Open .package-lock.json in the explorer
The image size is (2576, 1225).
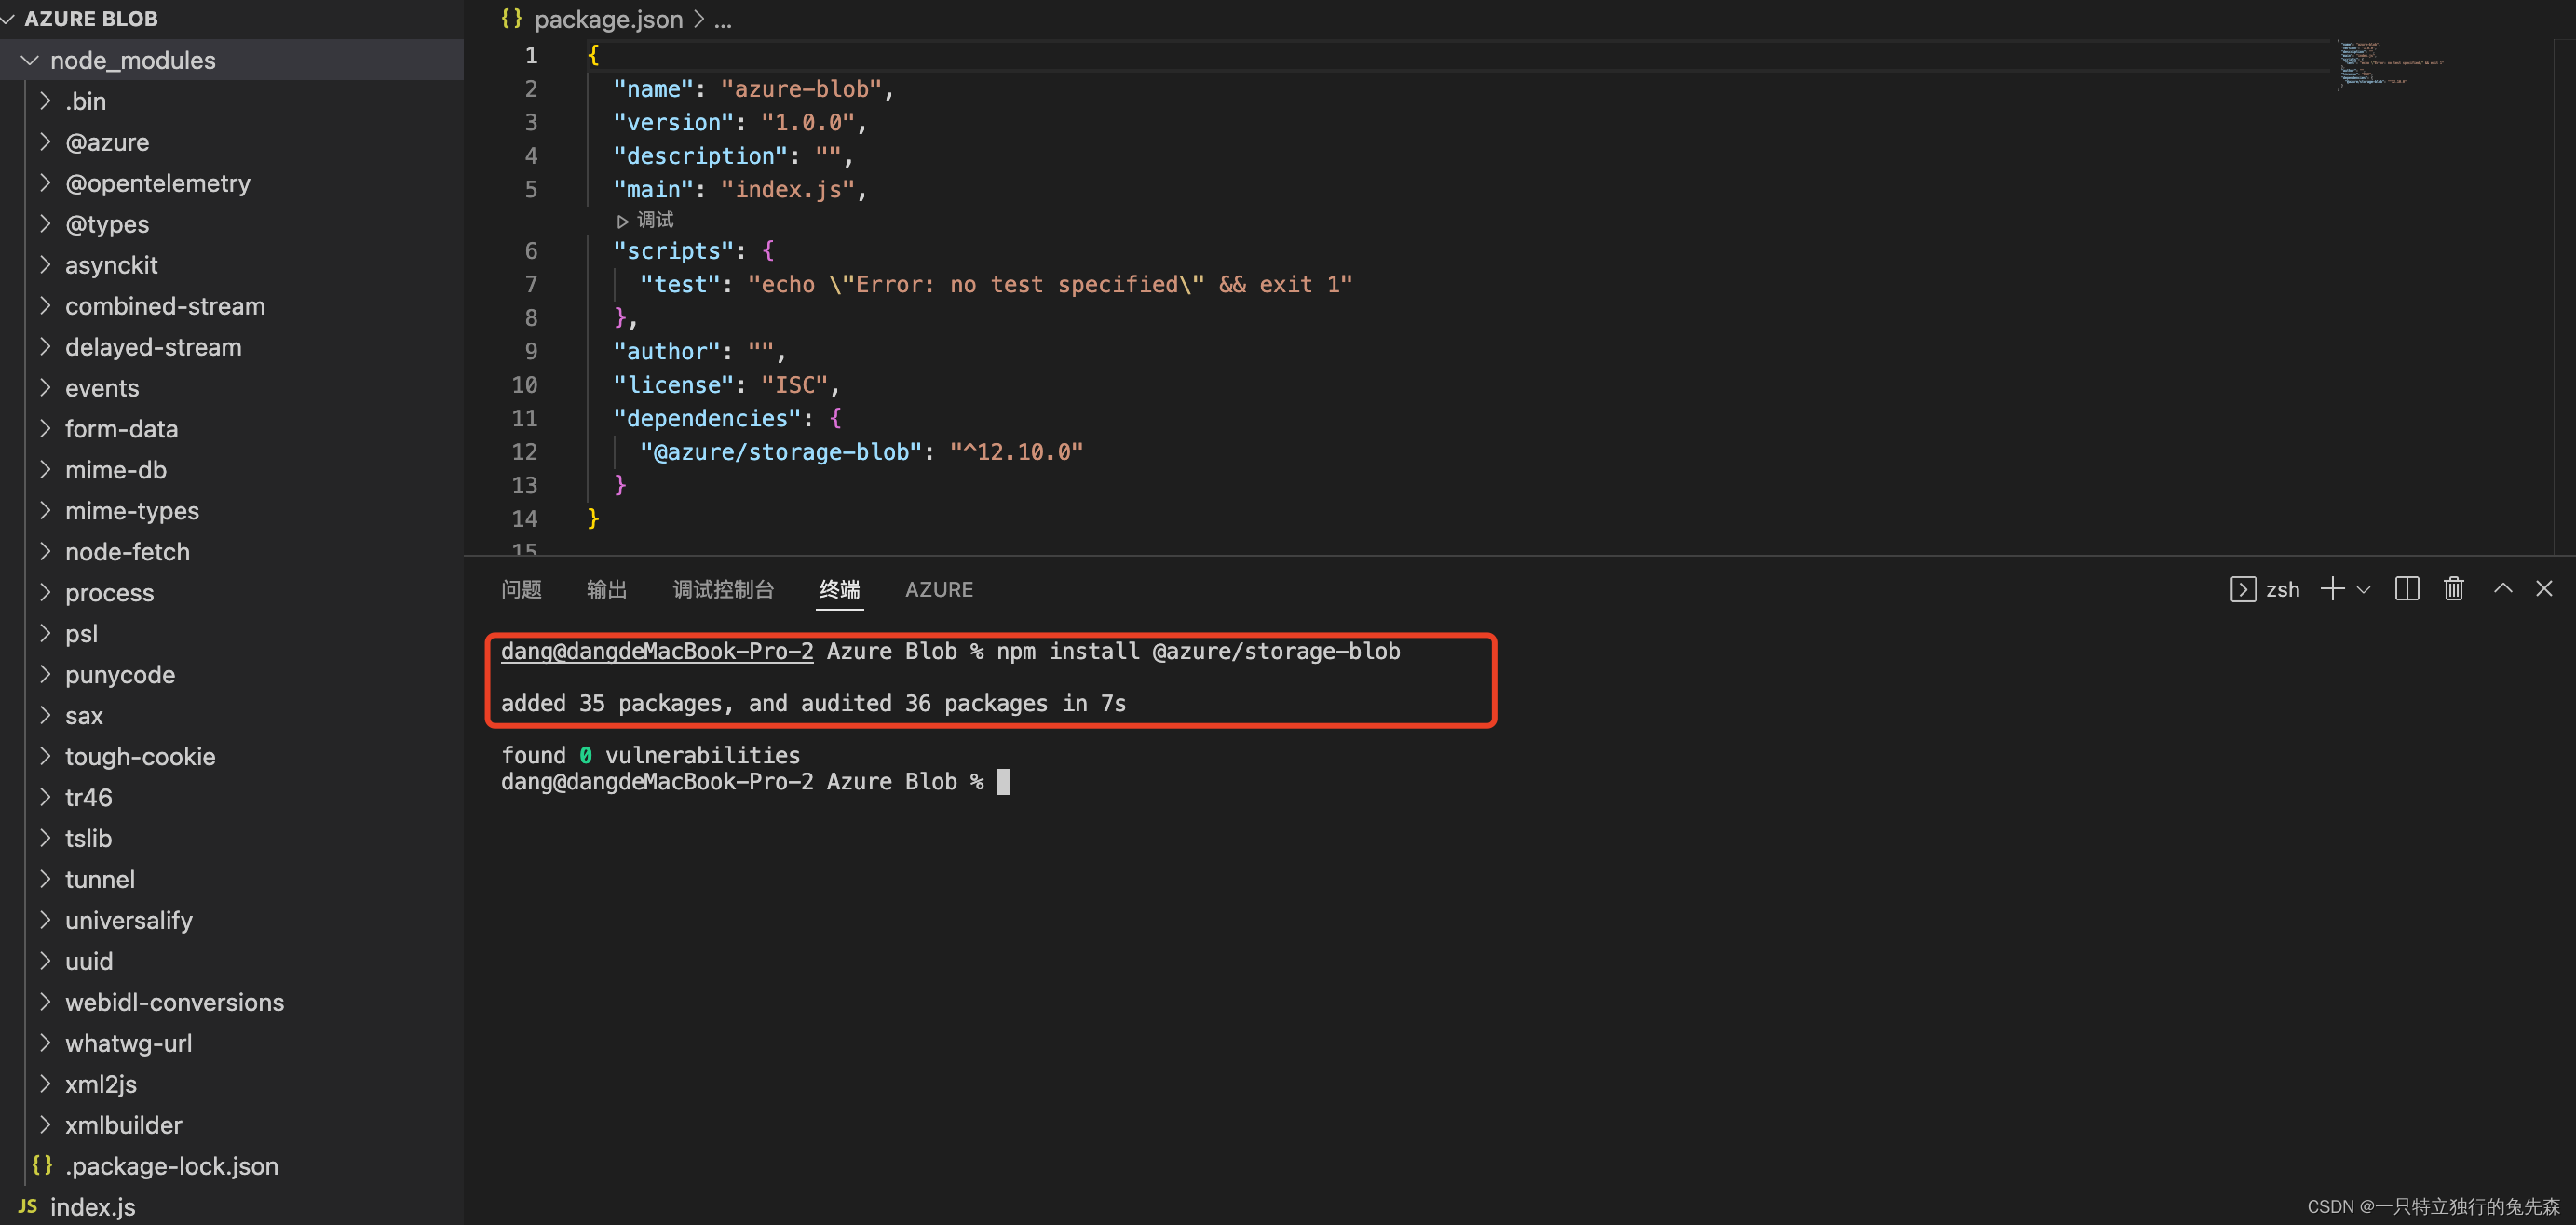click(x=171, y=1166)
